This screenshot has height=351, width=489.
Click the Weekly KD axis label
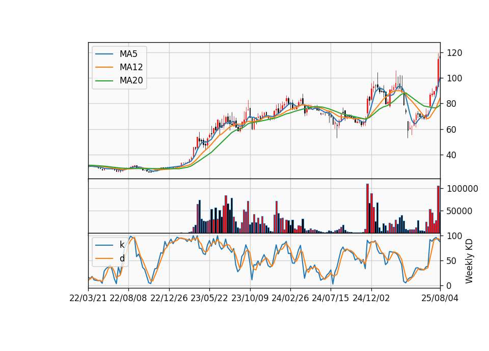469,261
